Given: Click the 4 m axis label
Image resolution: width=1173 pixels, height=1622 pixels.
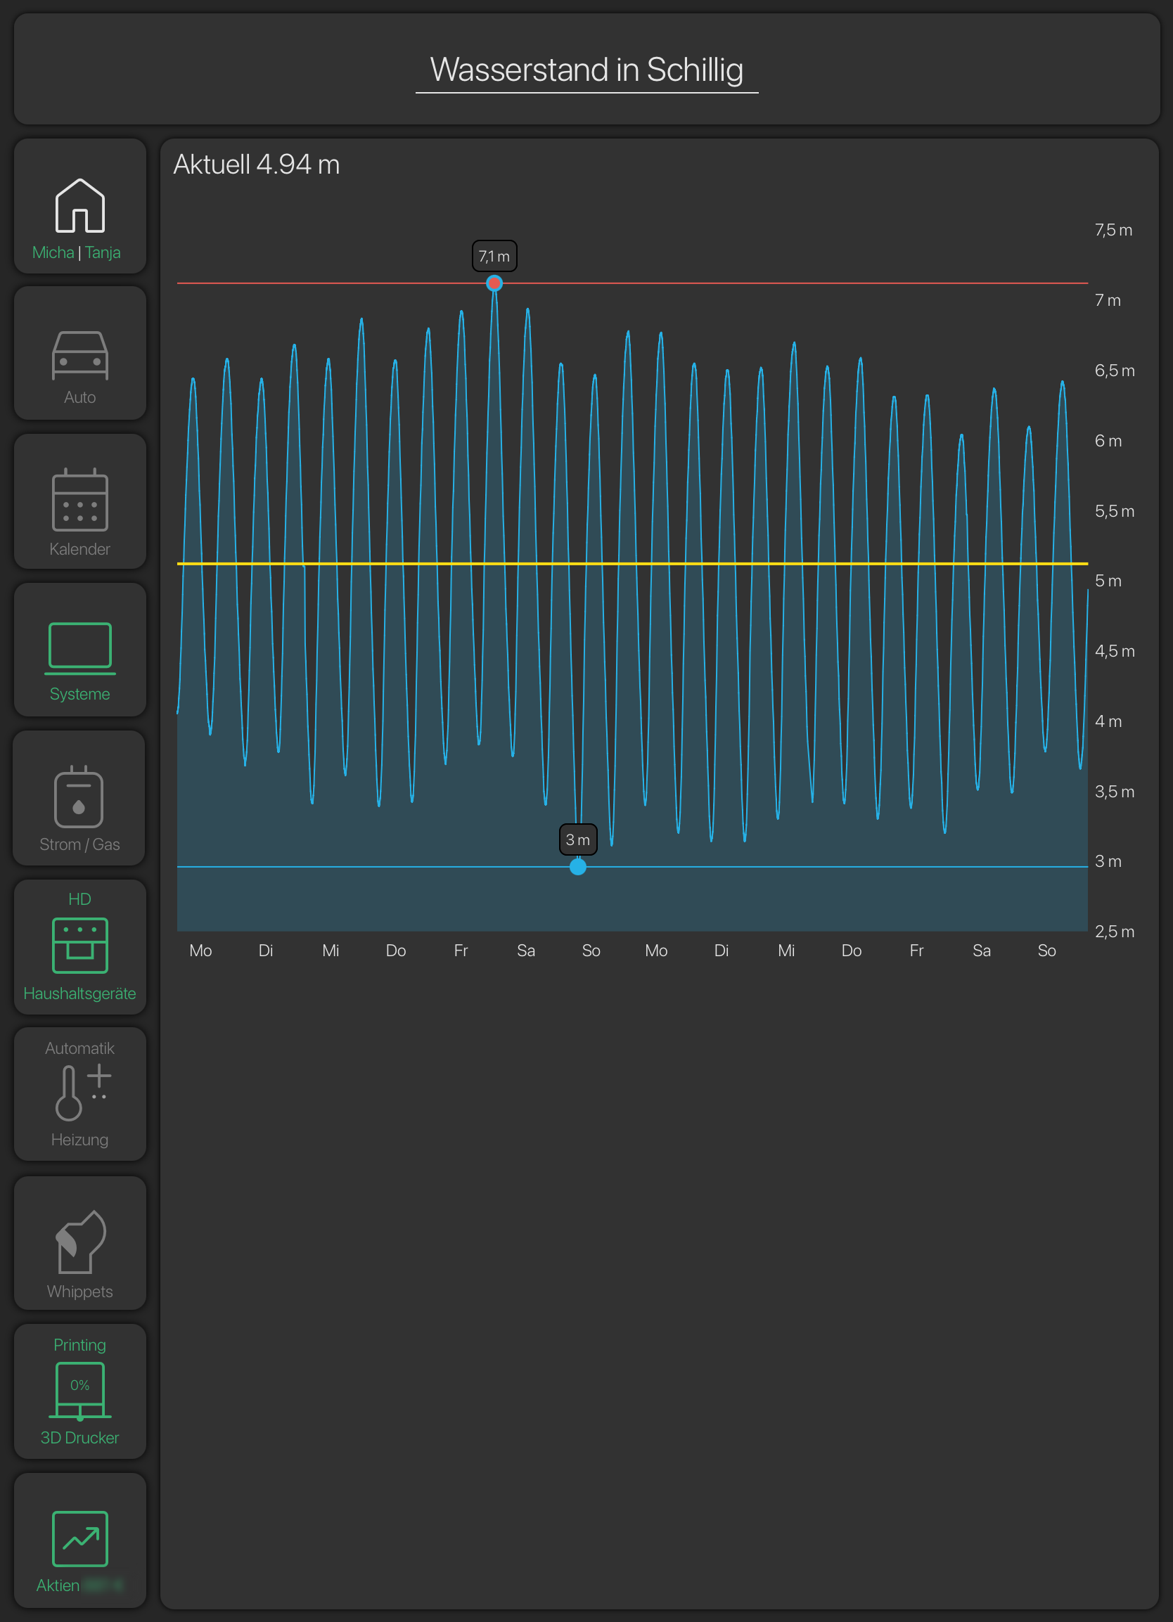Looking at the screenshot, I should point(1108,721).
